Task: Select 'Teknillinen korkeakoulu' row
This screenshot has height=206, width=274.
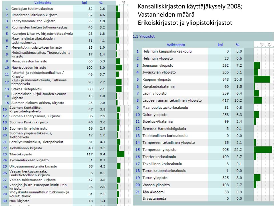Action: (204, 164)
